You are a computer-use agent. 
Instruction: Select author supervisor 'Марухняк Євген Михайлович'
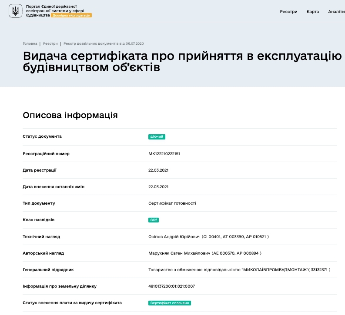(x=205, y=253)
